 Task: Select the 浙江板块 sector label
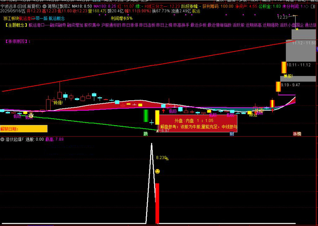tap(11, 18)
